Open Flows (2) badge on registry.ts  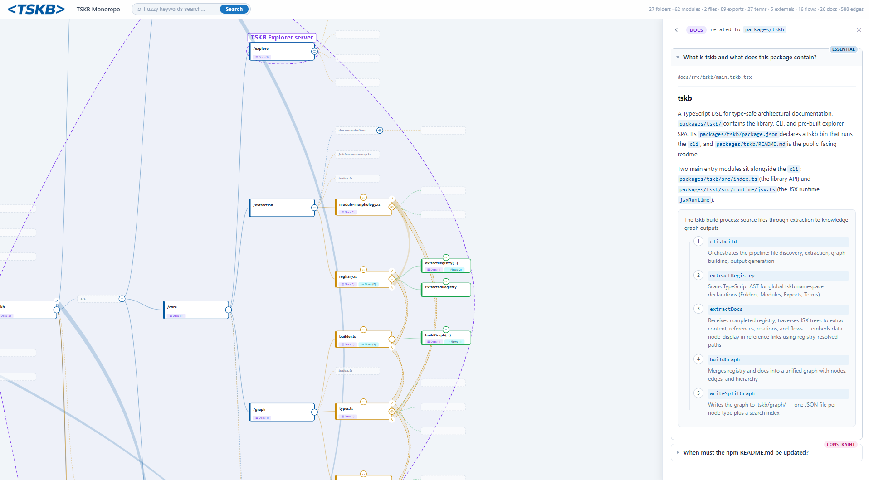[x=369, y=284]
